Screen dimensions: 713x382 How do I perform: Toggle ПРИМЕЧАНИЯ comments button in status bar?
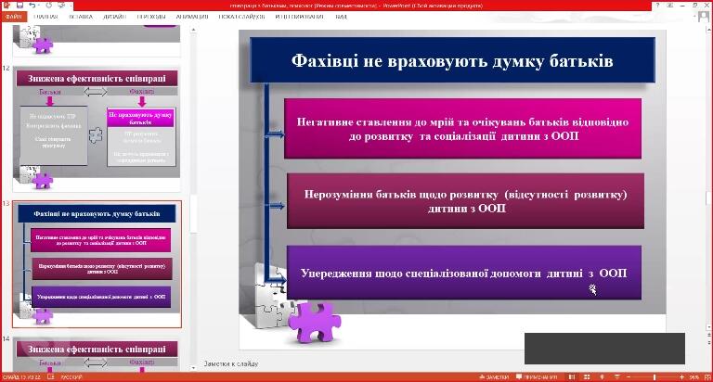click(537, 377)
